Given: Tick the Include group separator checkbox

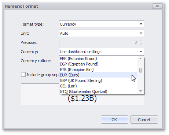Looking at the screenshot, I should (23, 75).
